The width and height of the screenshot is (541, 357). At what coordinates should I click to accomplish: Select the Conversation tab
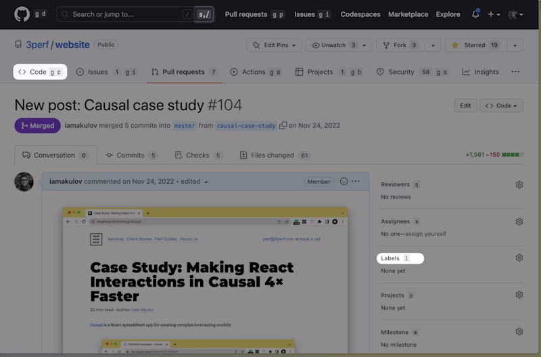55,156
